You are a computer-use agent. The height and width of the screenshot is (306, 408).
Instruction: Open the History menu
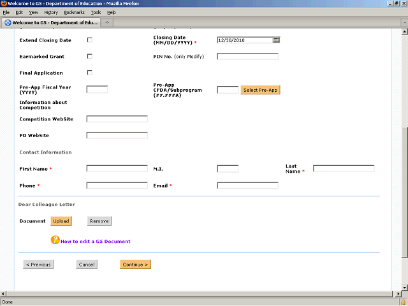coord(51,13)
